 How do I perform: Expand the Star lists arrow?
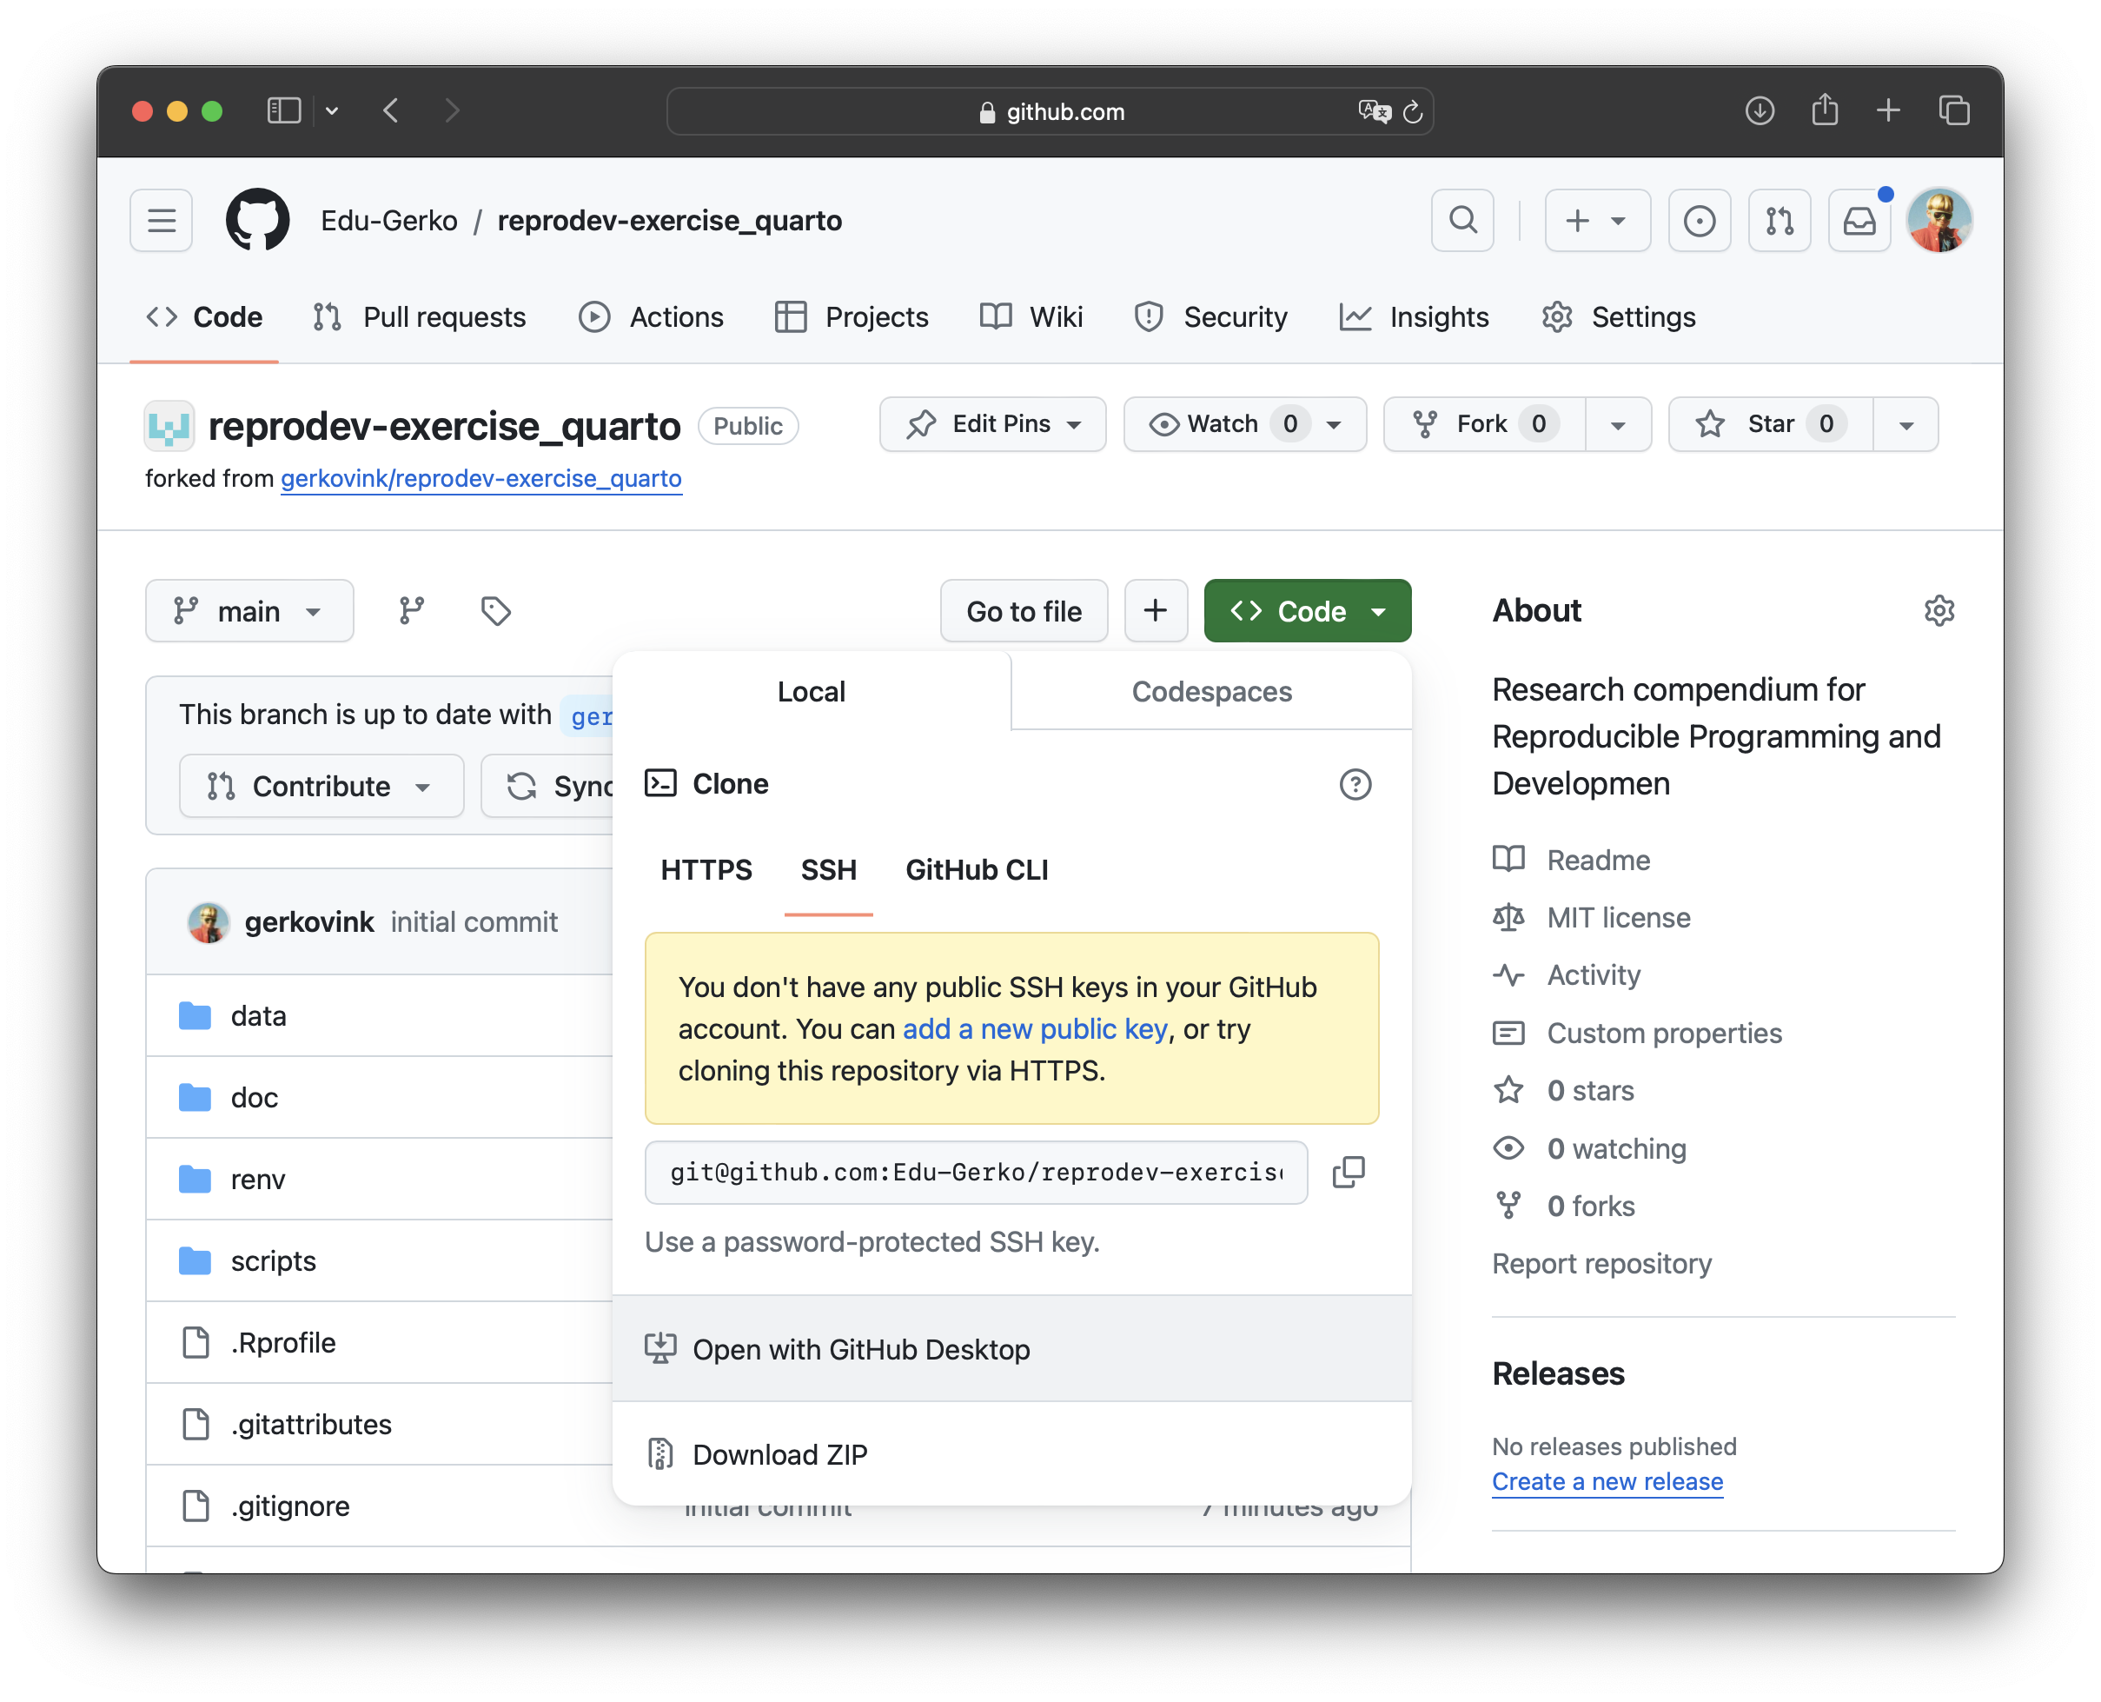pyautogui.click(x=1905, y=424)
